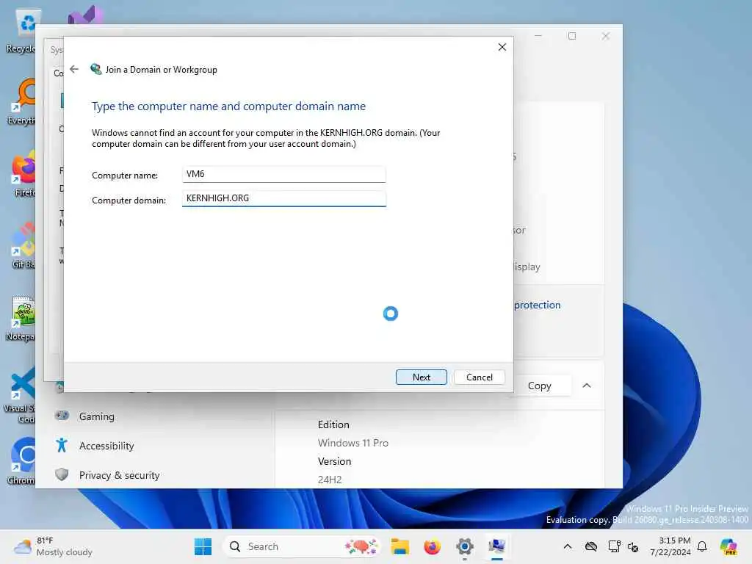
Task: Open the weather widget on taskbar
Action: pos(53,546)
